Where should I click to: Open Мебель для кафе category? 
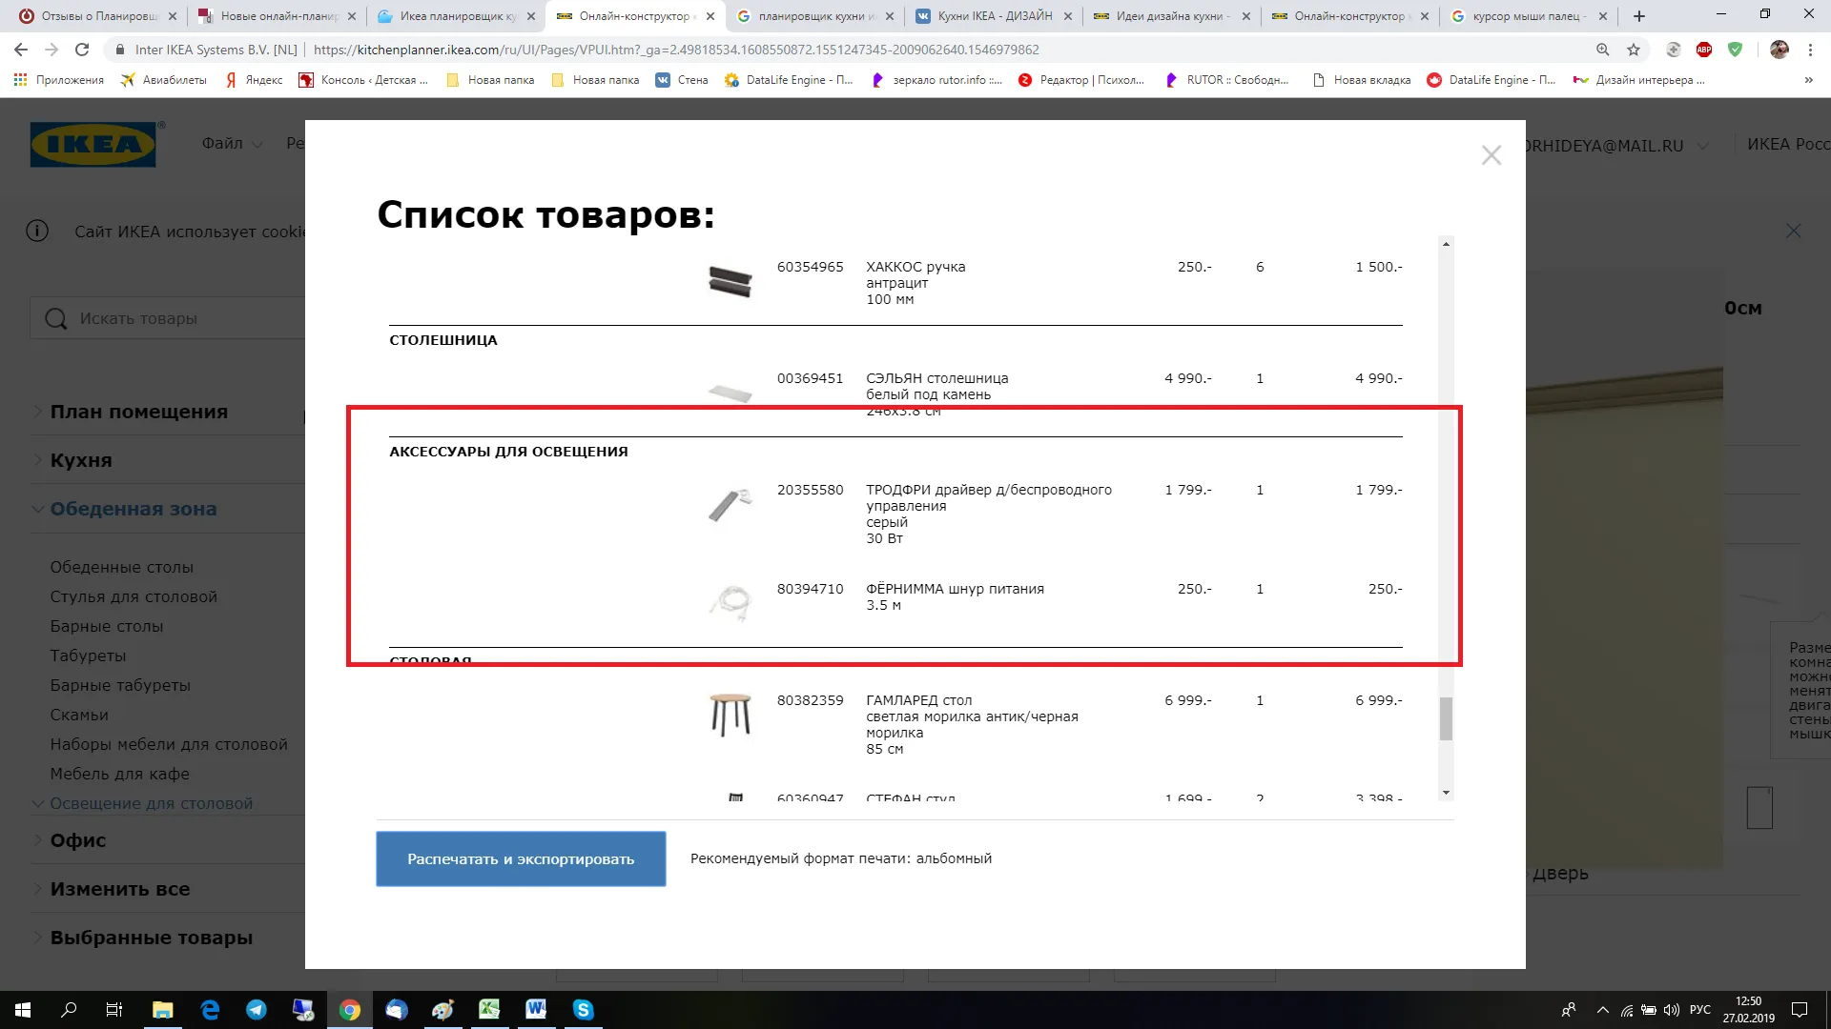[x=120, y=774]
